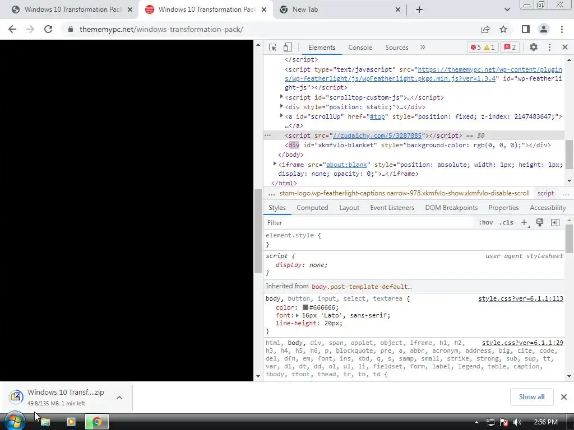This screenshot has width=574, height=430.
Task: Open DevTools three-dot customize menu
Action: [549, 47]
